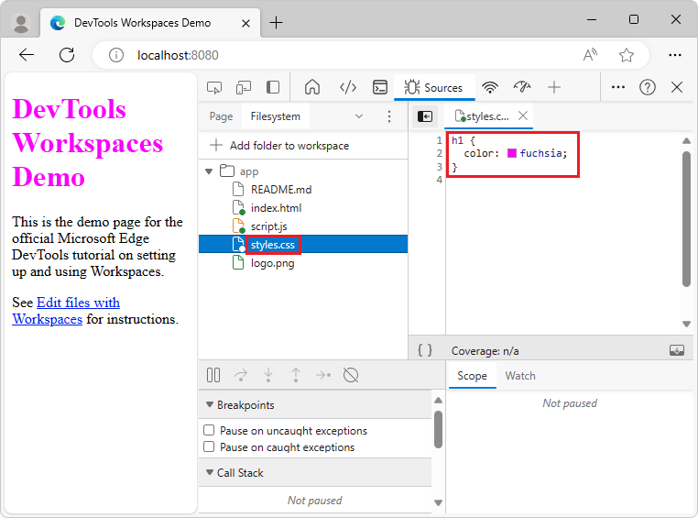Hide the navigator pane toggle icon

(x=425, y=116)
